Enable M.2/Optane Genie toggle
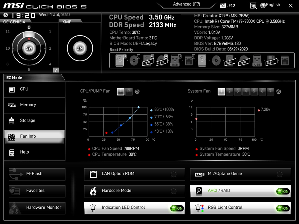 click(x=280, y=174)
